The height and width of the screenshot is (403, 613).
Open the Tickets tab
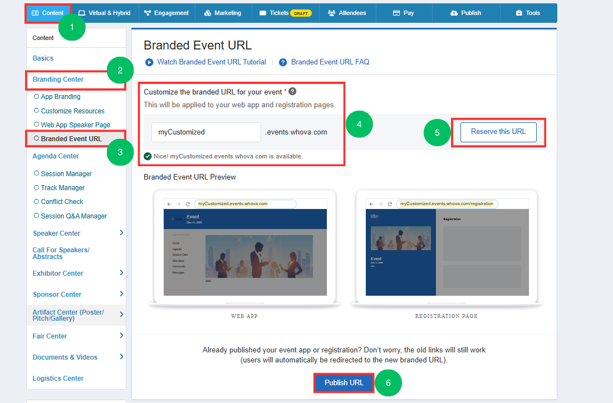(286, 13)
